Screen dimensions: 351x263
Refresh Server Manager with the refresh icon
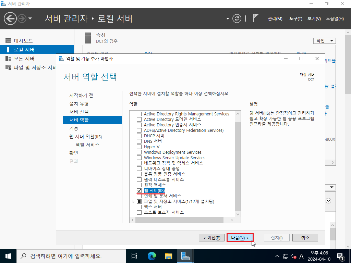coord(237,18)
